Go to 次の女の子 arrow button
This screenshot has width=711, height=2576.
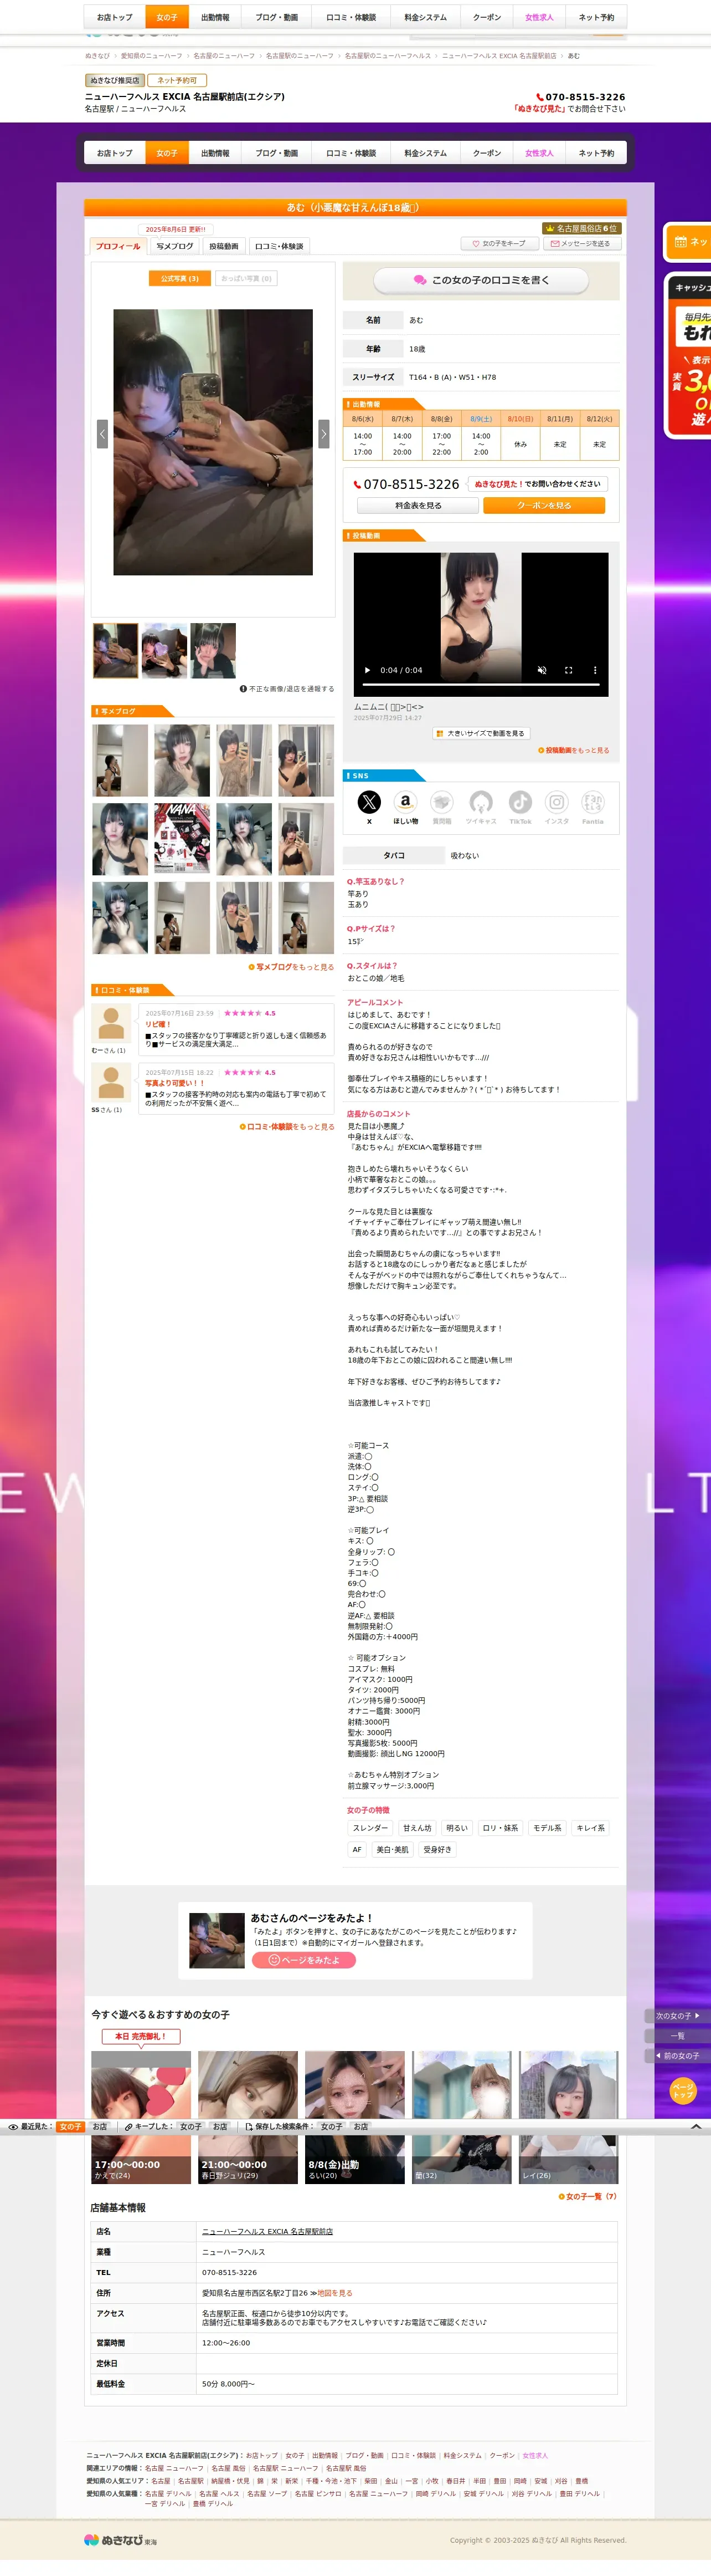click(678, 2015)
